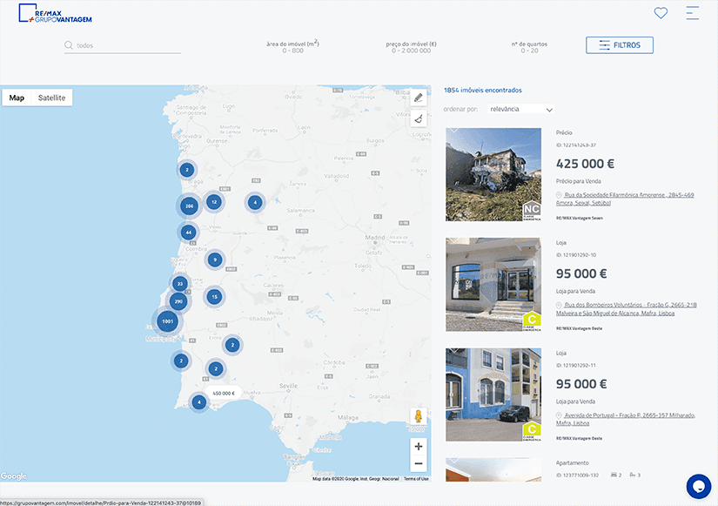718x506 pixels.
Task: Switch to the Satellite map view
Action: coord(51,98)
